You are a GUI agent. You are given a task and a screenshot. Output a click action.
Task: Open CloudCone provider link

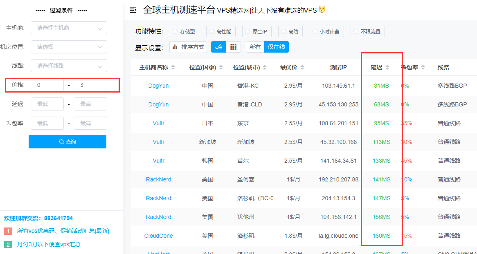[x=158, y=236]
